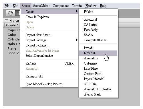Select Cube in the Hierarchy list
This screenshot has height=109, width=143.
(12, 35)
